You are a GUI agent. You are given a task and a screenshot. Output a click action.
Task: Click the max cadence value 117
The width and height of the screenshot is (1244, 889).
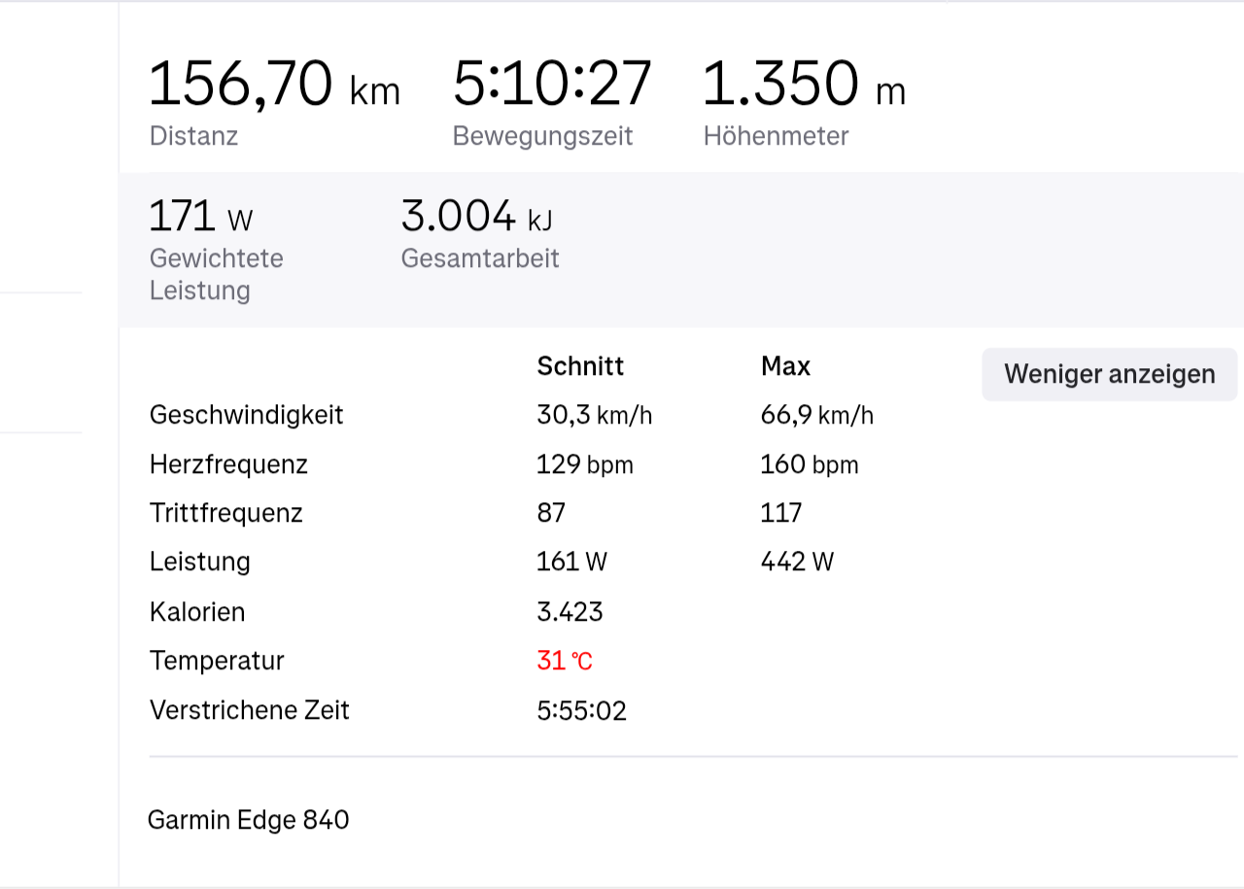[781, 513]
